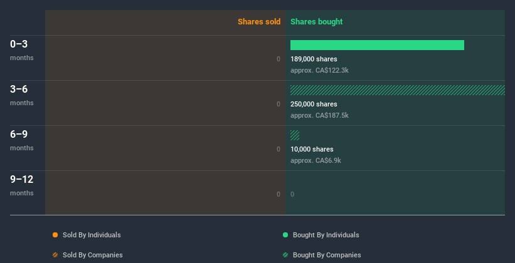Click the shares sold 0 in 0–3 months row
Viewport: 515px width, 263px height.
click(279, 59)
